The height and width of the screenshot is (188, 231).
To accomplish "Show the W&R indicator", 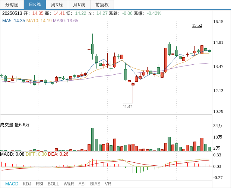I will [x=69, y=184].
